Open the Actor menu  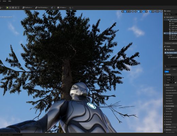tap(4, 1)
